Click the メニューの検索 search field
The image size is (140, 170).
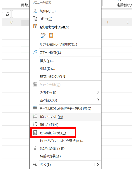(x=66, y=3)
